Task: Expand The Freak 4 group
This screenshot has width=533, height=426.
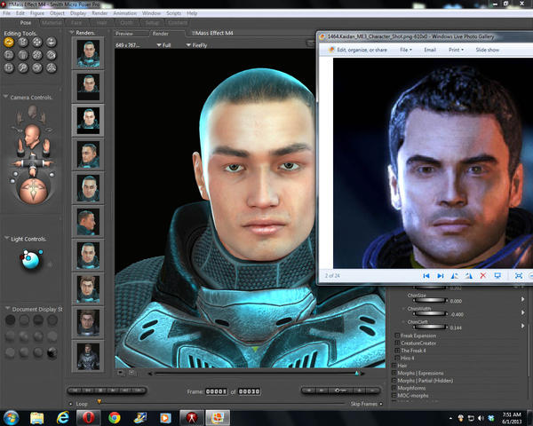Action: point(397,351)
